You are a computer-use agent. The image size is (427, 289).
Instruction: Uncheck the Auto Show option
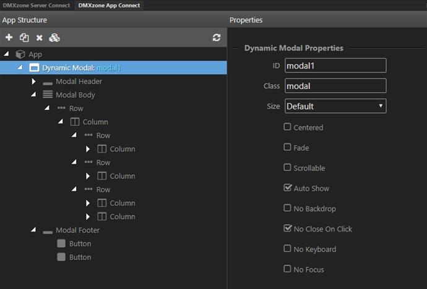(x=287, y=188)
